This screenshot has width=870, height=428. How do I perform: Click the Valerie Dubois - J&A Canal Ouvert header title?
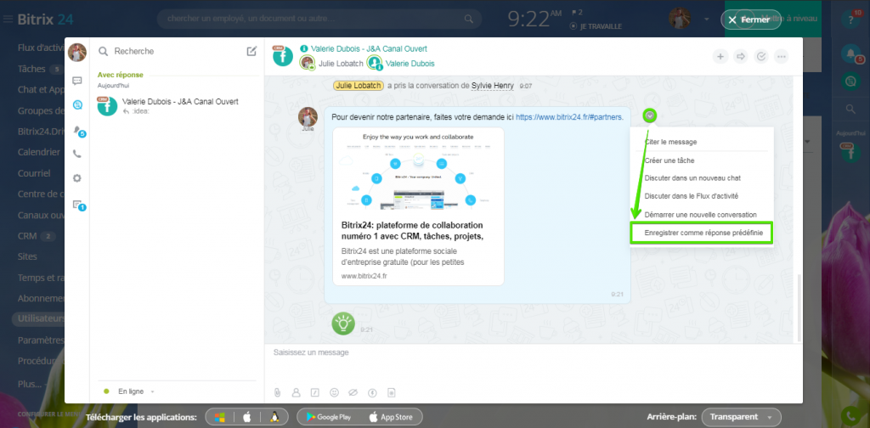click(x=369, y=48)
